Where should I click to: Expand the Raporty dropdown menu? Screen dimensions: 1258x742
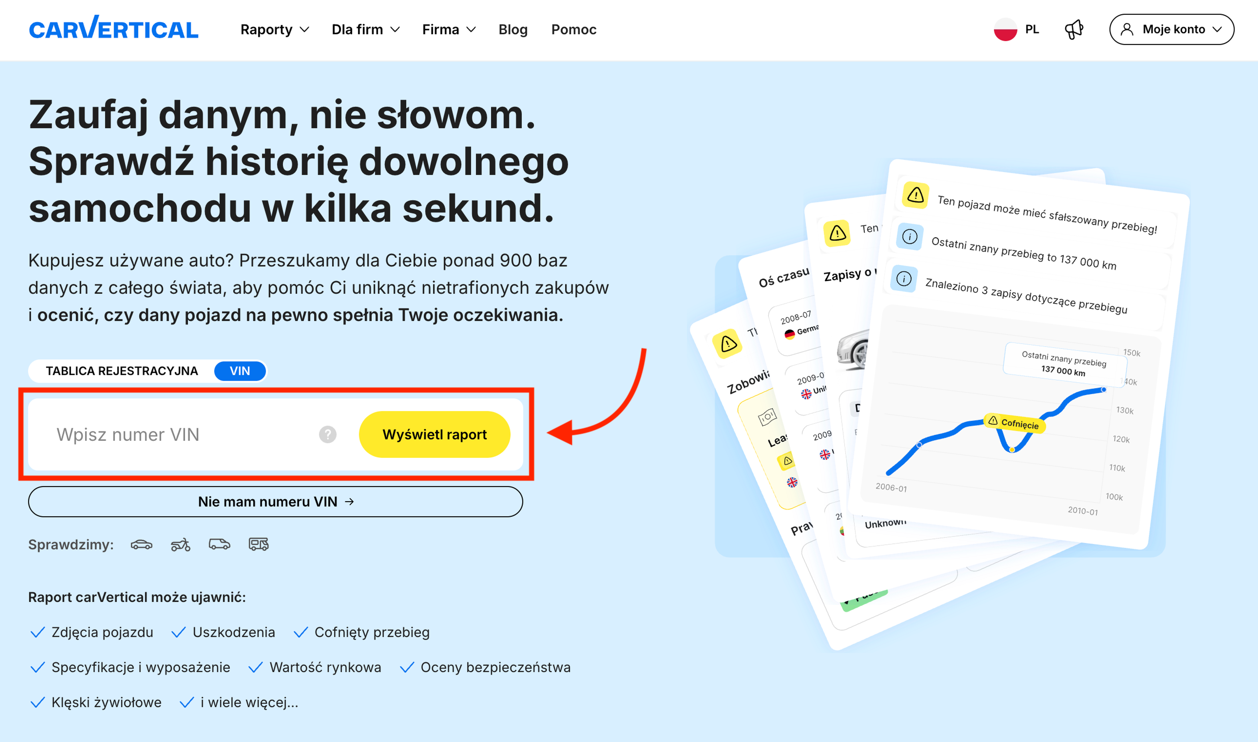274,29
